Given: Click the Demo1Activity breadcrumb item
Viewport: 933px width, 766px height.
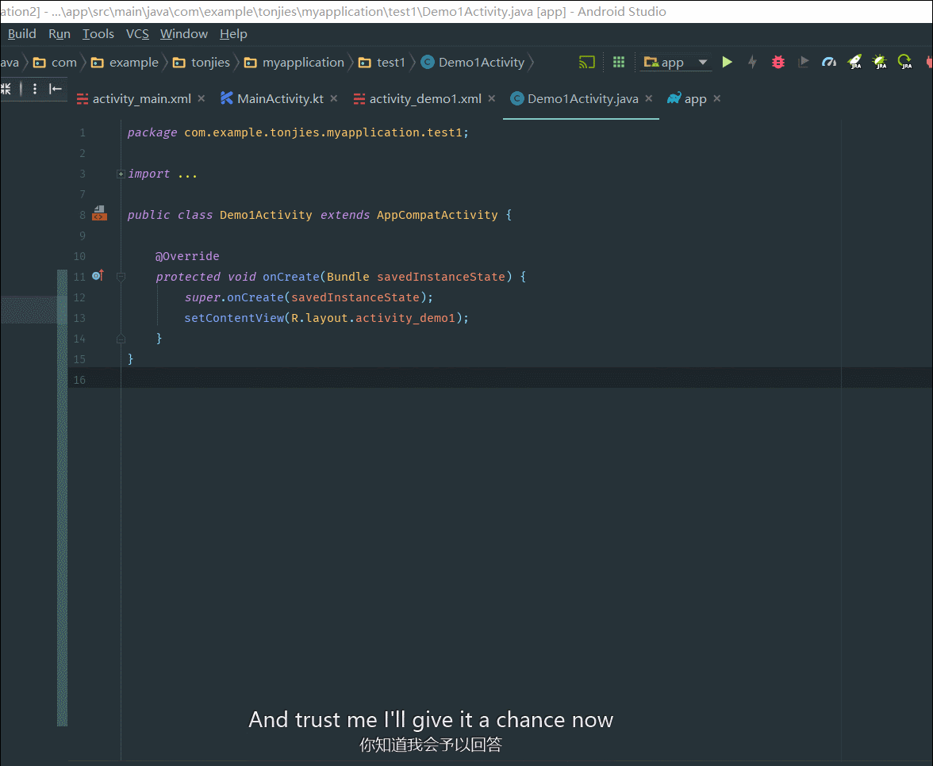Looking at the screenshot, I should click(473, 62).
